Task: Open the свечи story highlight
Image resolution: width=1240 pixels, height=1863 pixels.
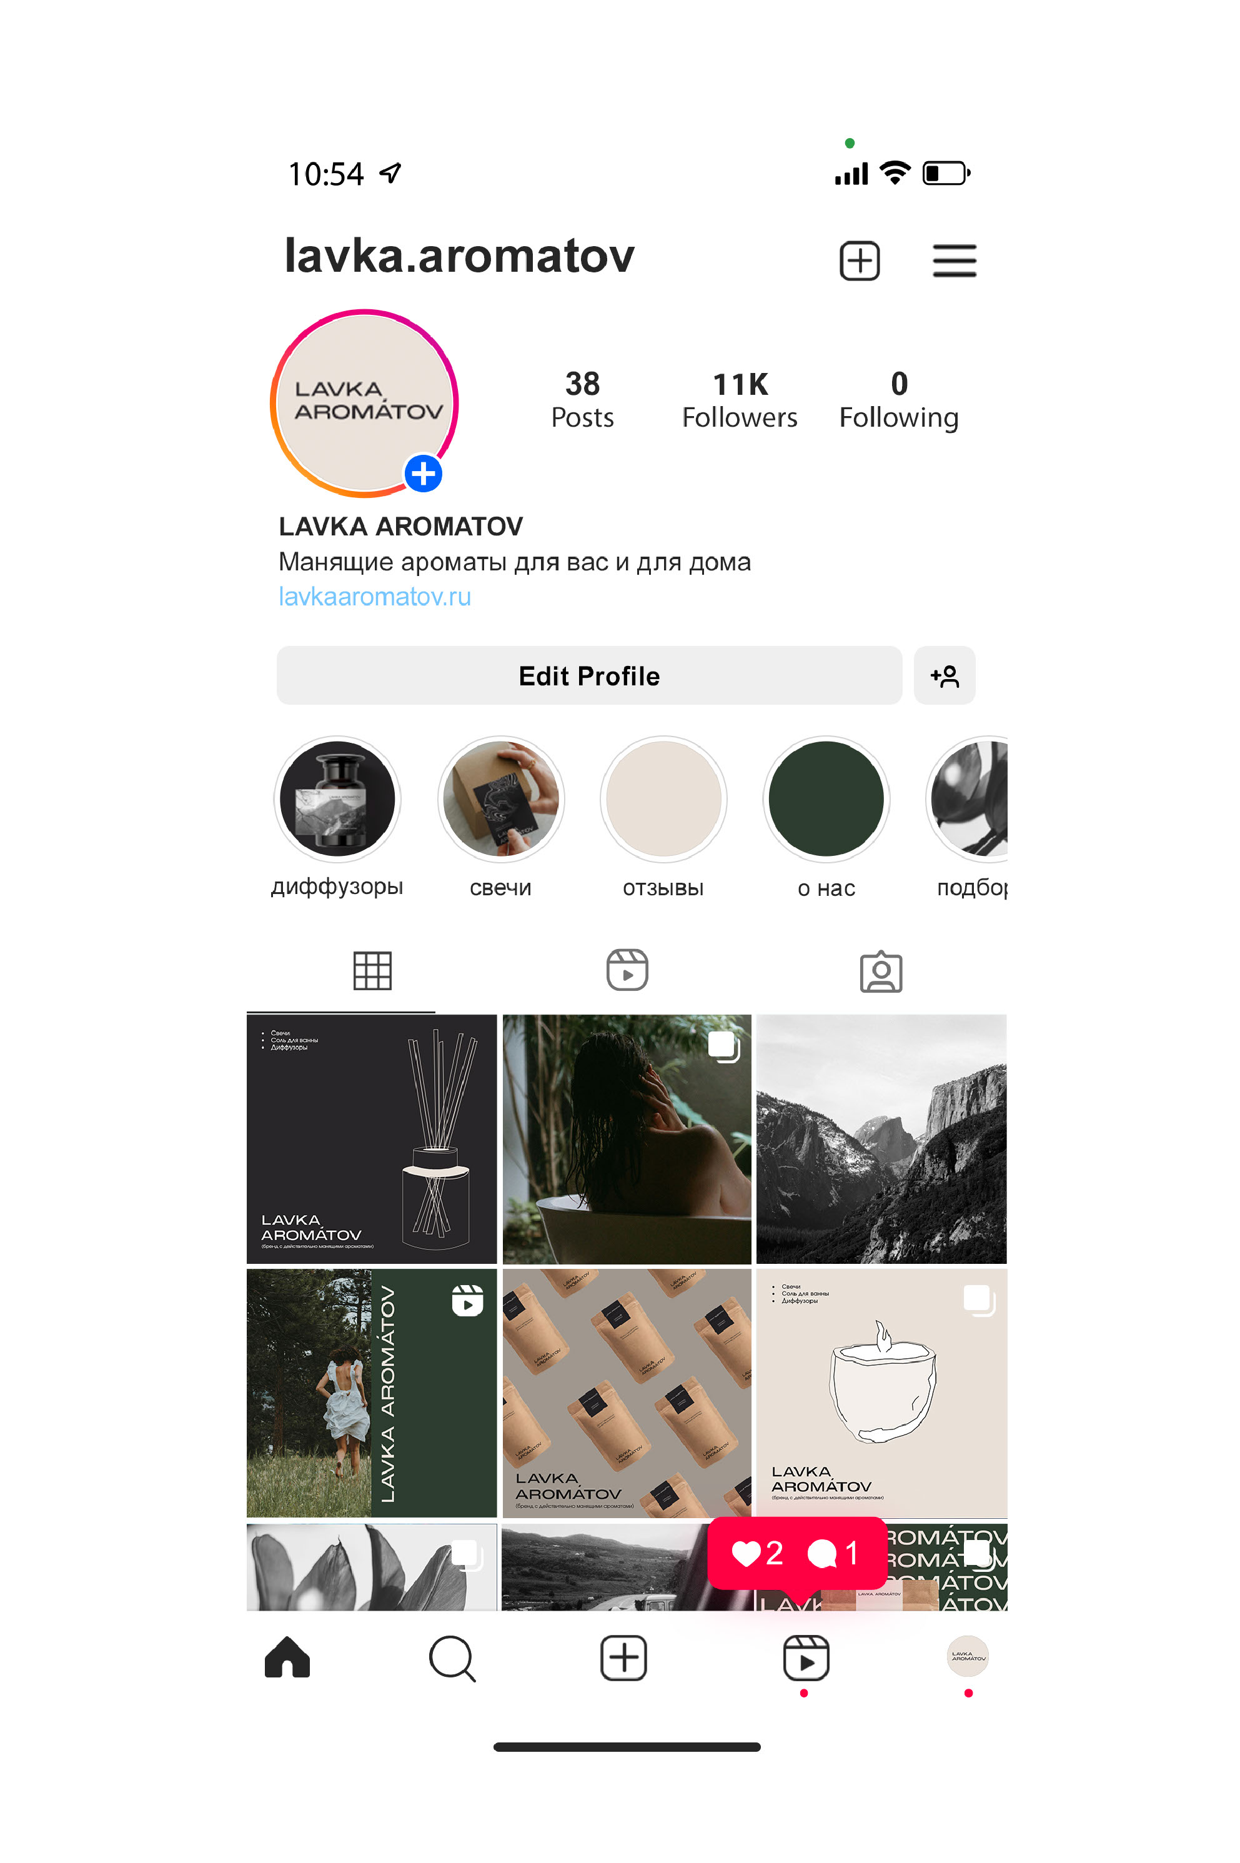Action: tap(500, 798)
